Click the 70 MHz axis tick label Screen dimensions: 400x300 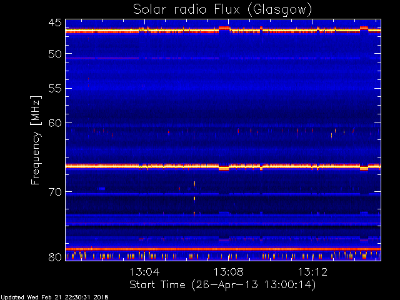point(55,192)
